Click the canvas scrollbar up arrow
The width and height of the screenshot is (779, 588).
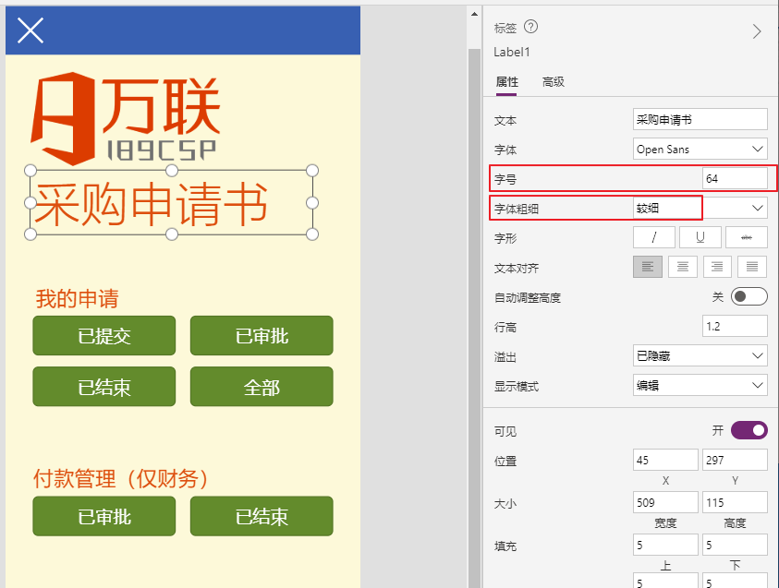[x=474, y=15]
